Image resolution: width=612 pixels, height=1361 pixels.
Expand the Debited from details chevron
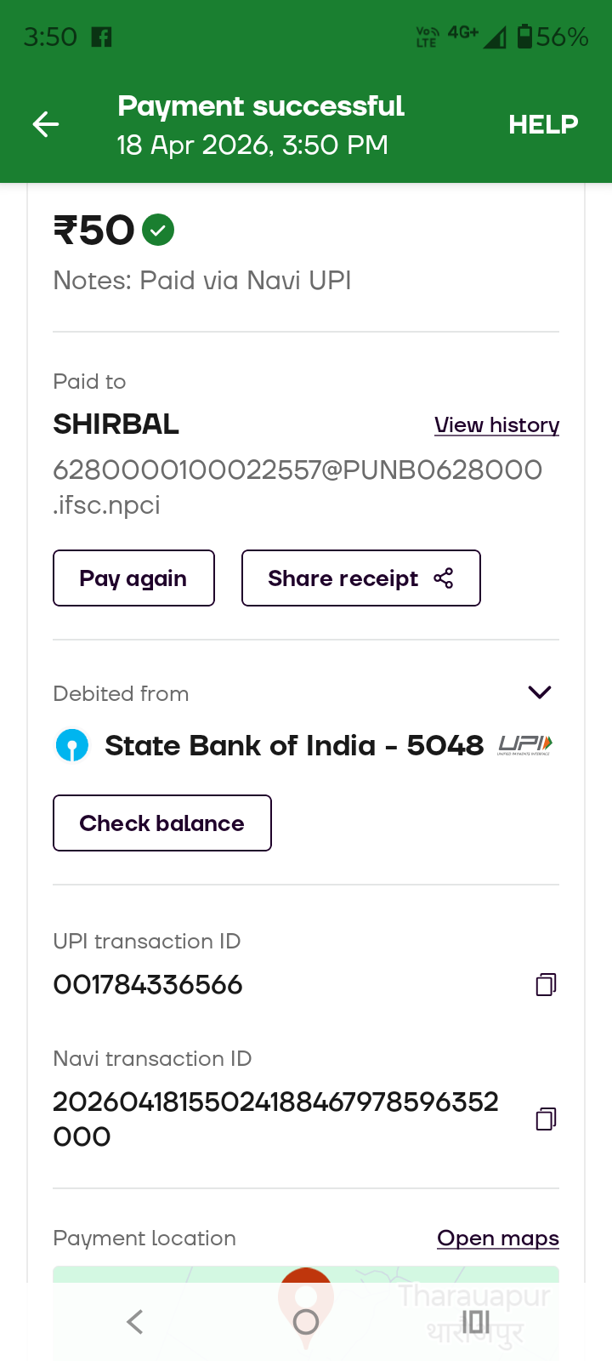tap(540, 692)
